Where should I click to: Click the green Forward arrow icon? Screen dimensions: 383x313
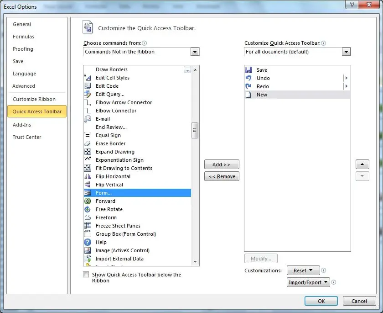pyautogui.click(x=88, y=201)
